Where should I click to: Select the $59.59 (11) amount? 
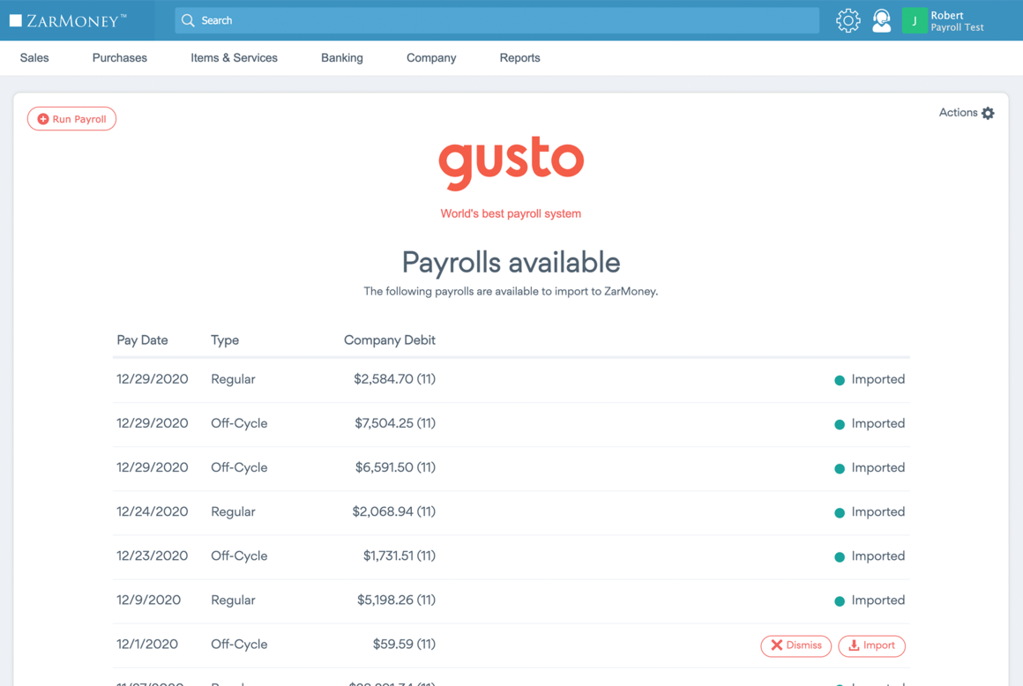pyautogui.click(x=404, y=645)
